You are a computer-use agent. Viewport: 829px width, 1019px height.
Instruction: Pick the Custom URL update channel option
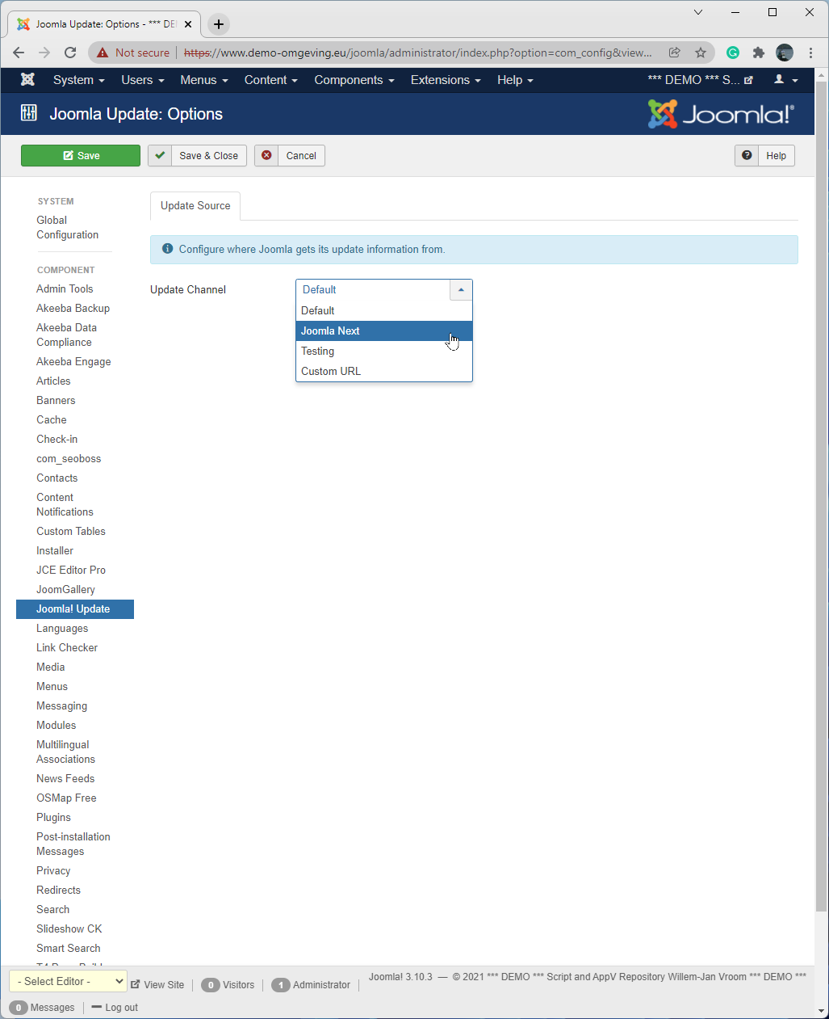coord(331,372)
